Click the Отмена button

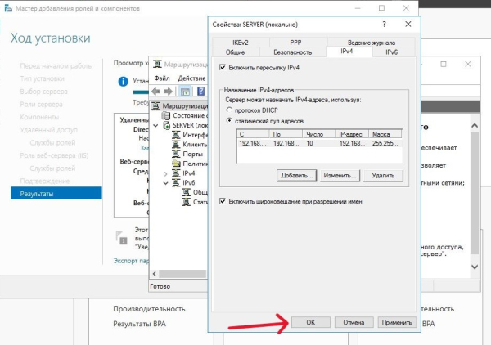click(x=354, y=322)
